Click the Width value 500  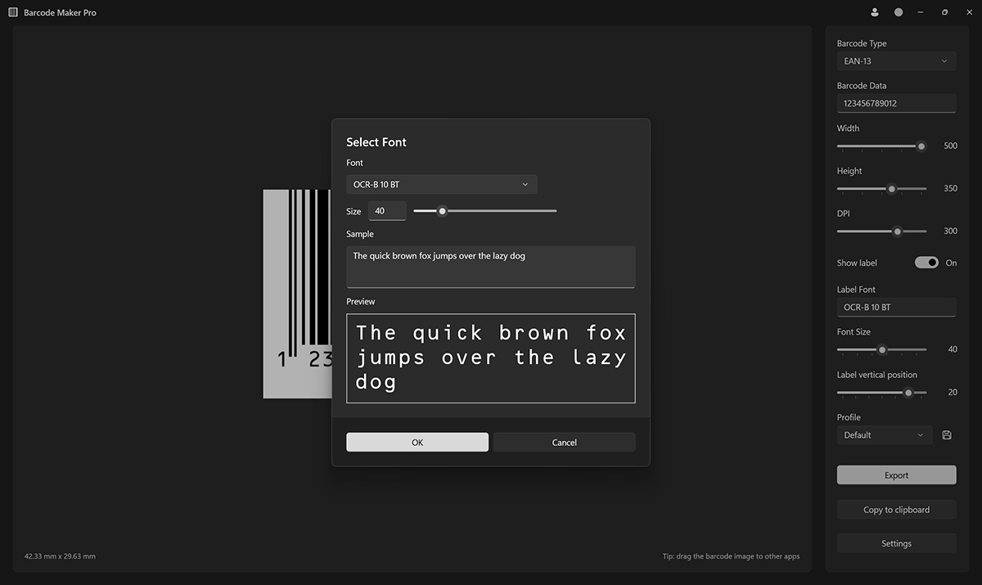tap(950, 146)
